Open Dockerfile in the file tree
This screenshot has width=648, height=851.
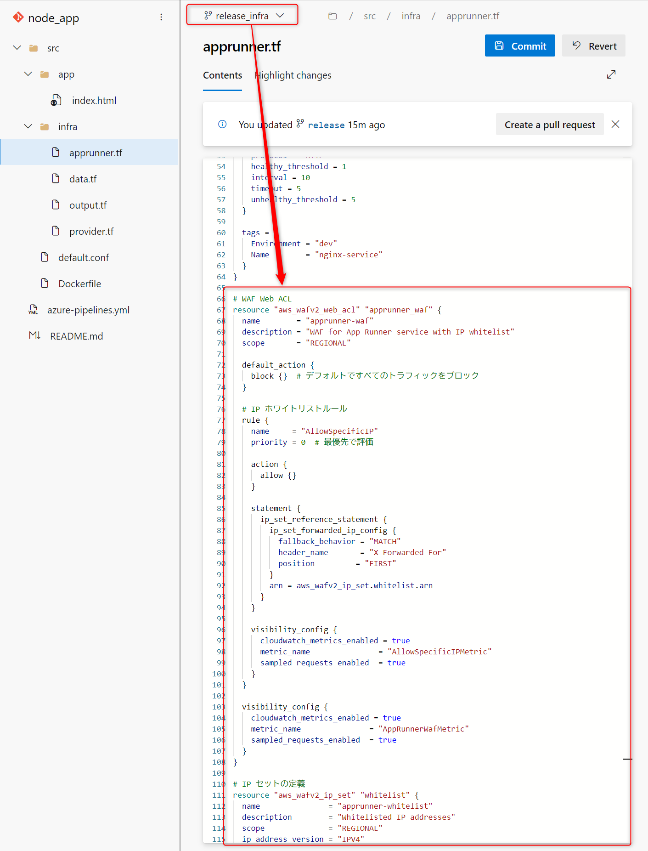80,284
